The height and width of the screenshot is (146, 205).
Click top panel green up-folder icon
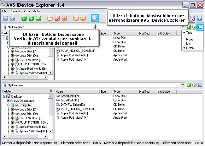189,27
